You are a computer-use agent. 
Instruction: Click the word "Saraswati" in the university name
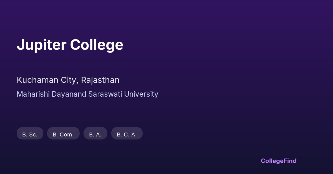105,94
